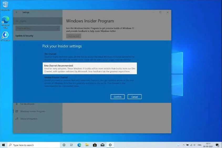Image resolution: width=222 pixels, height=148 pixels.
Task: Open the Windows Start menu
Action: click(3, 145)
